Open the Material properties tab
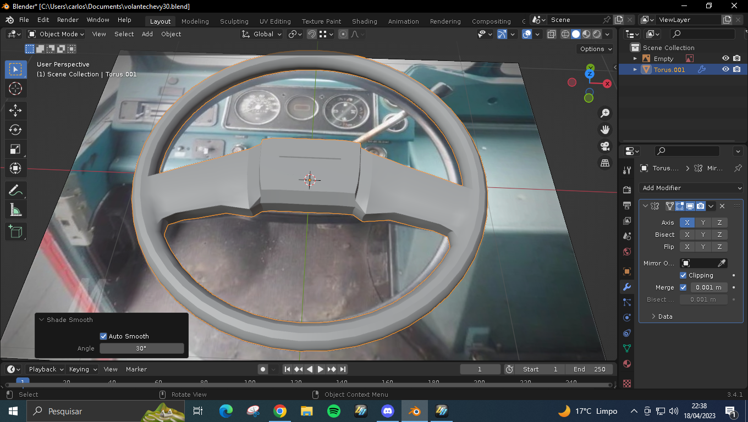The width and height of the screenshot is (748, 422). tap(626, 364)
